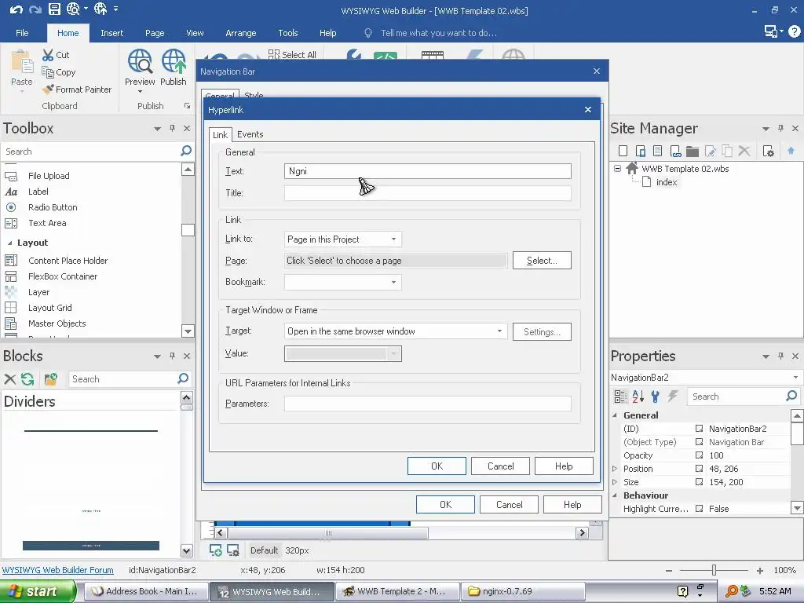804x603 pixels.
Task: Click quick-access Publish globe icon in title bar
Action: point(100,9)
